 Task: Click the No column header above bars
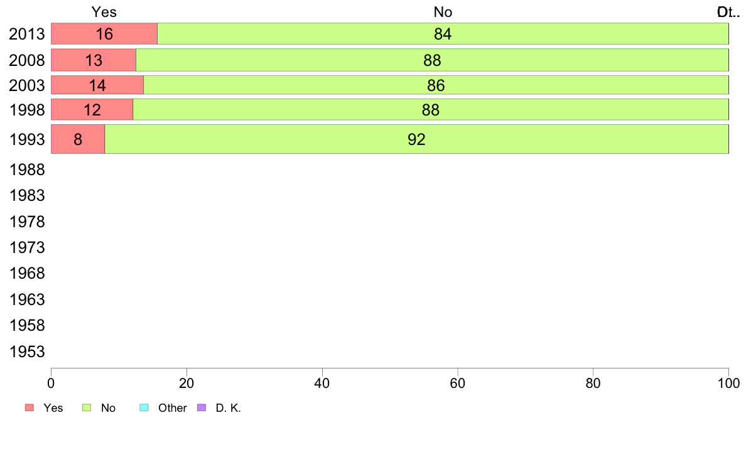[443, 12]
